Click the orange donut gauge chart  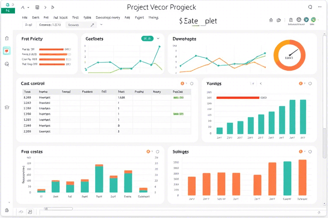click(x=289, y=55)
